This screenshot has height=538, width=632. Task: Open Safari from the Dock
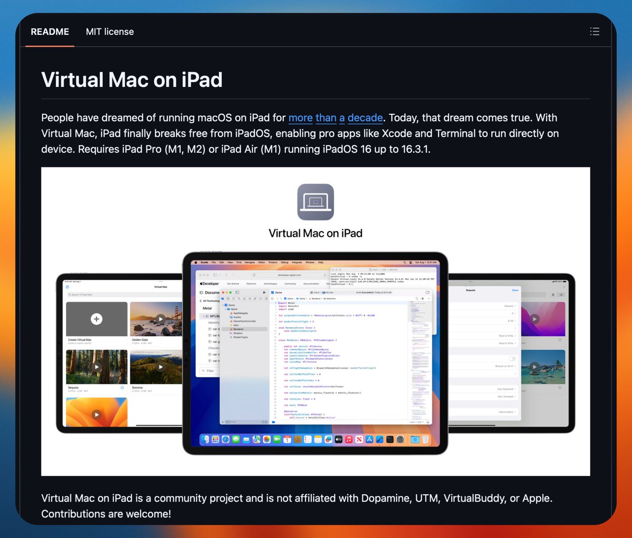(225, 439)
